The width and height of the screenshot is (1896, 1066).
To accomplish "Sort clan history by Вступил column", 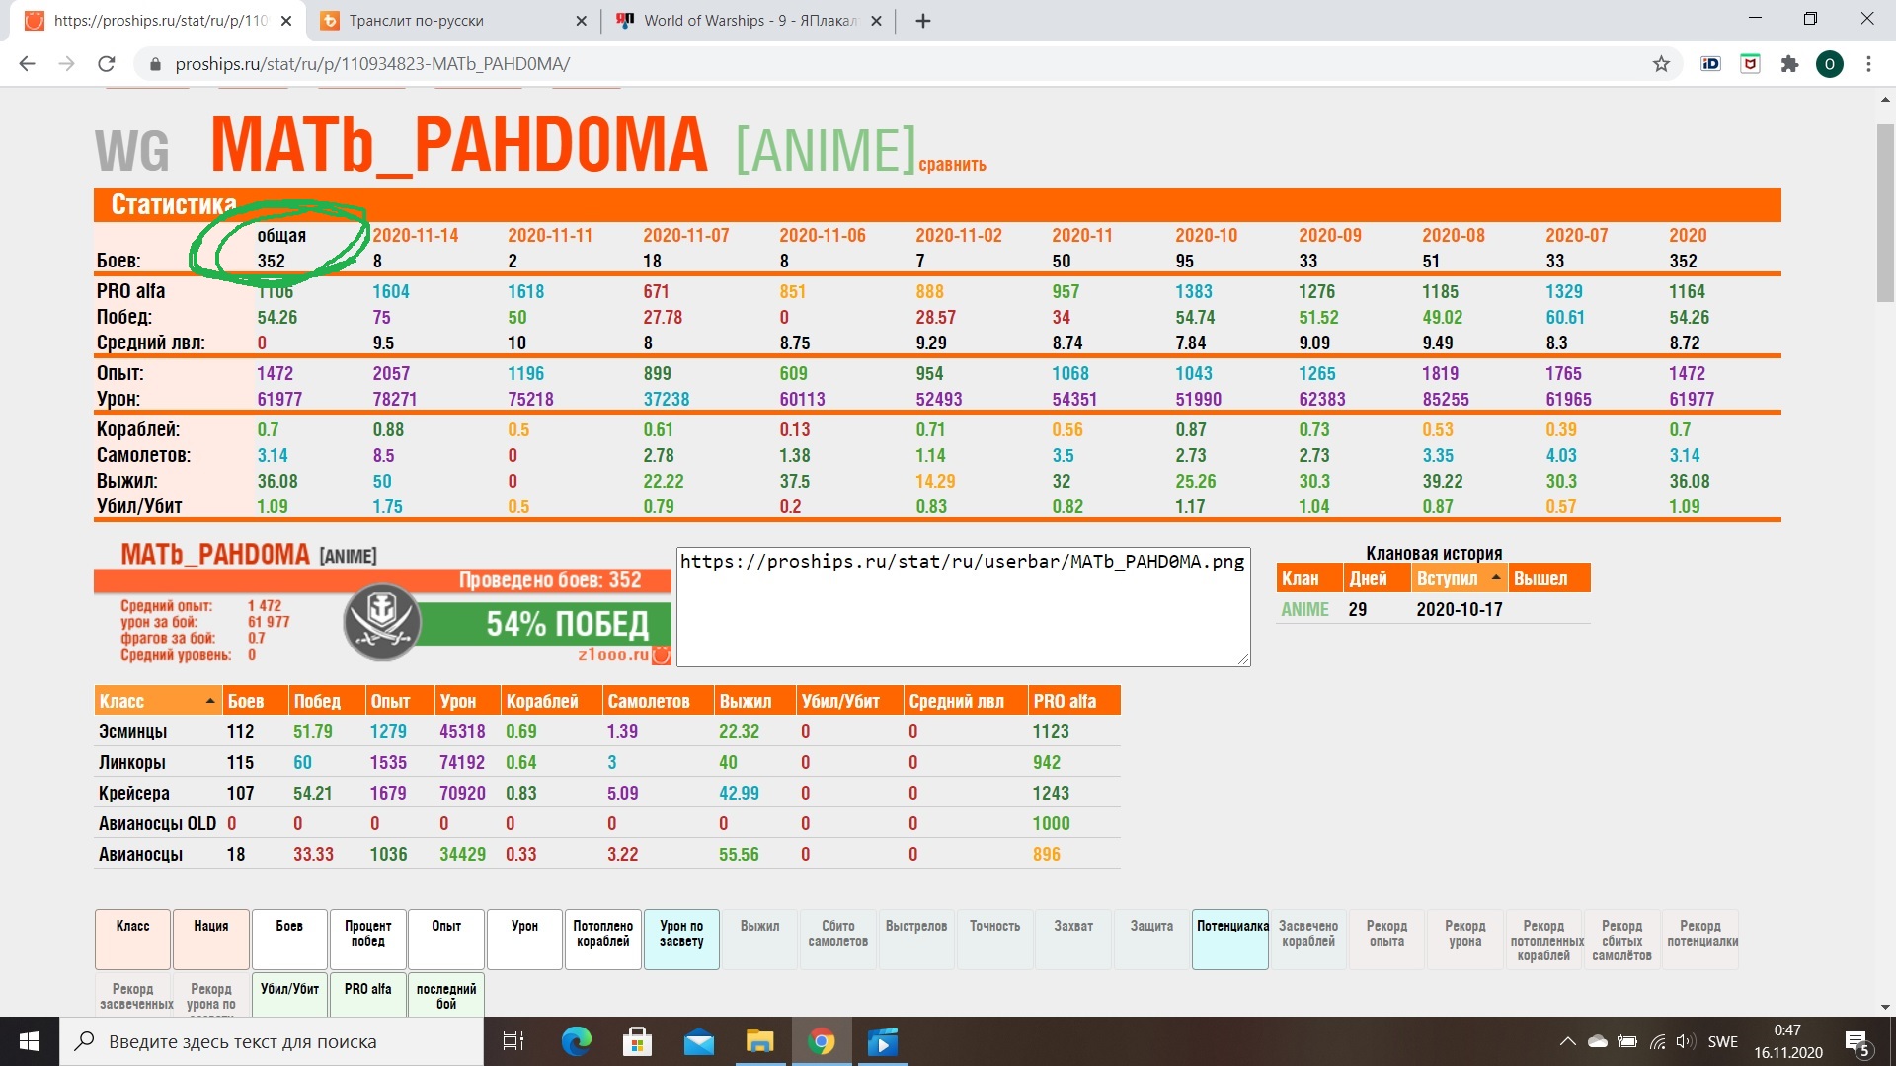I will [1459, 578].
